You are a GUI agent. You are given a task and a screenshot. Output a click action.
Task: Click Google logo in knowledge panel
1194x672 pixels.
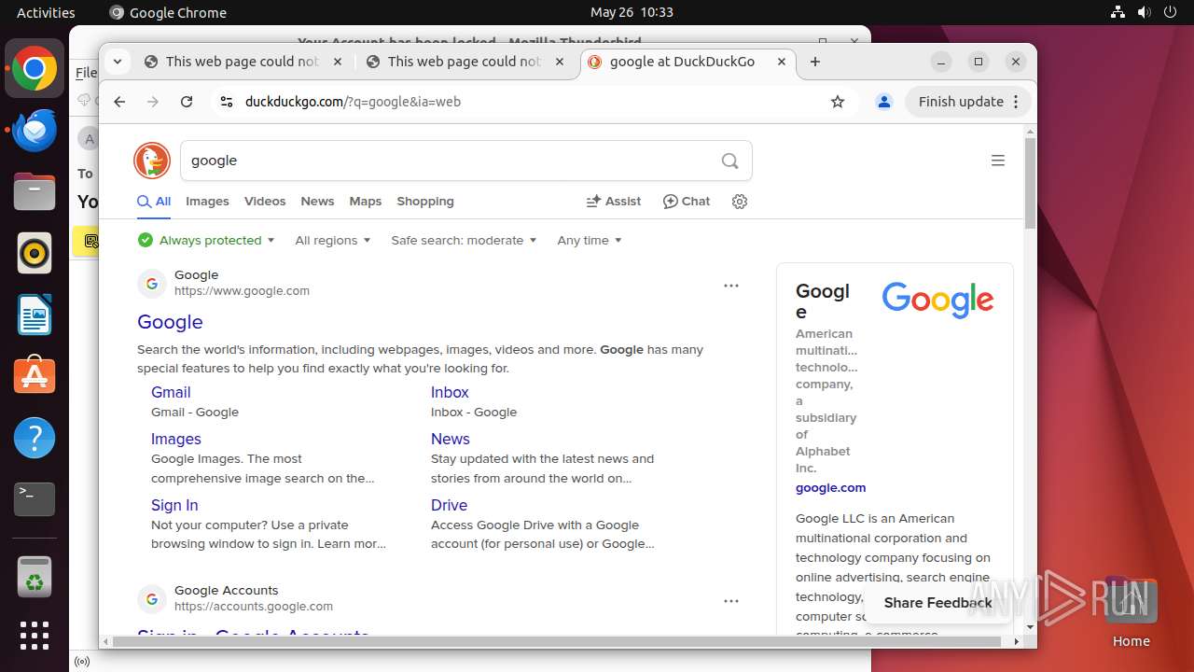(x=938, y=301)
